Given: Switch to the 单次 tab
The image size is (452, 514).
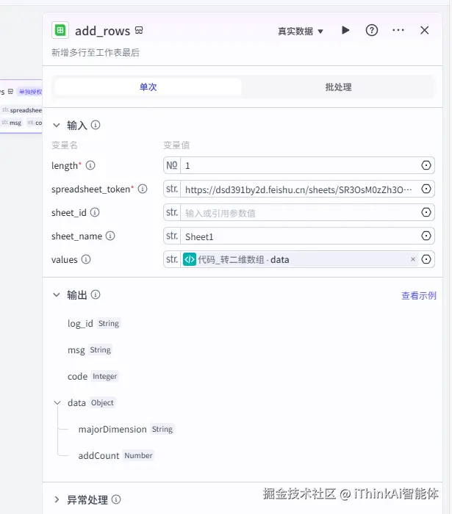Looking at the screenshot, I should pos(148,87).
